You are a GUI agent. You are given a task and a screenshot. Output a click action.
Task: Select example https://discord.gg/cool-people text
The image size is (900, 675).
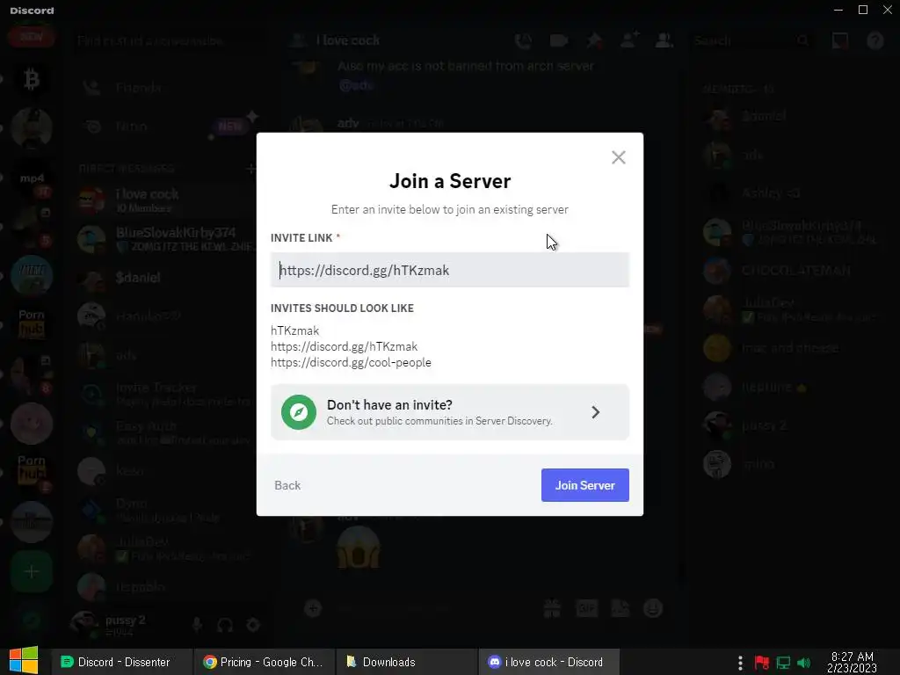351,363
